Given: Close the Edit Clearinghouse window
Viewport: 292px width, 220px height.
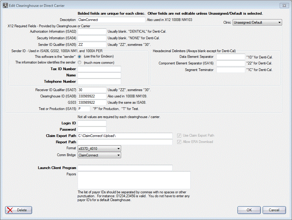Looking at the screenshot, I should 285,5.
